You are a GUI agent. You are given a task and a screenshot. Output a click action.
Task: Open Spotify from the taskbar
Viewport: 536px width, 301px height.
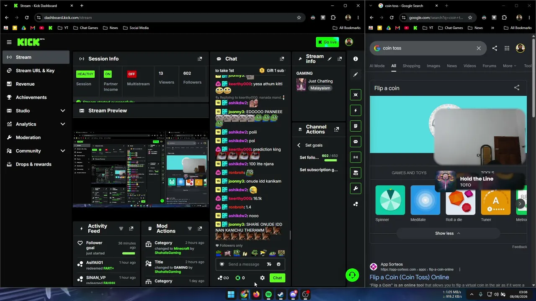tap(268, 294)
